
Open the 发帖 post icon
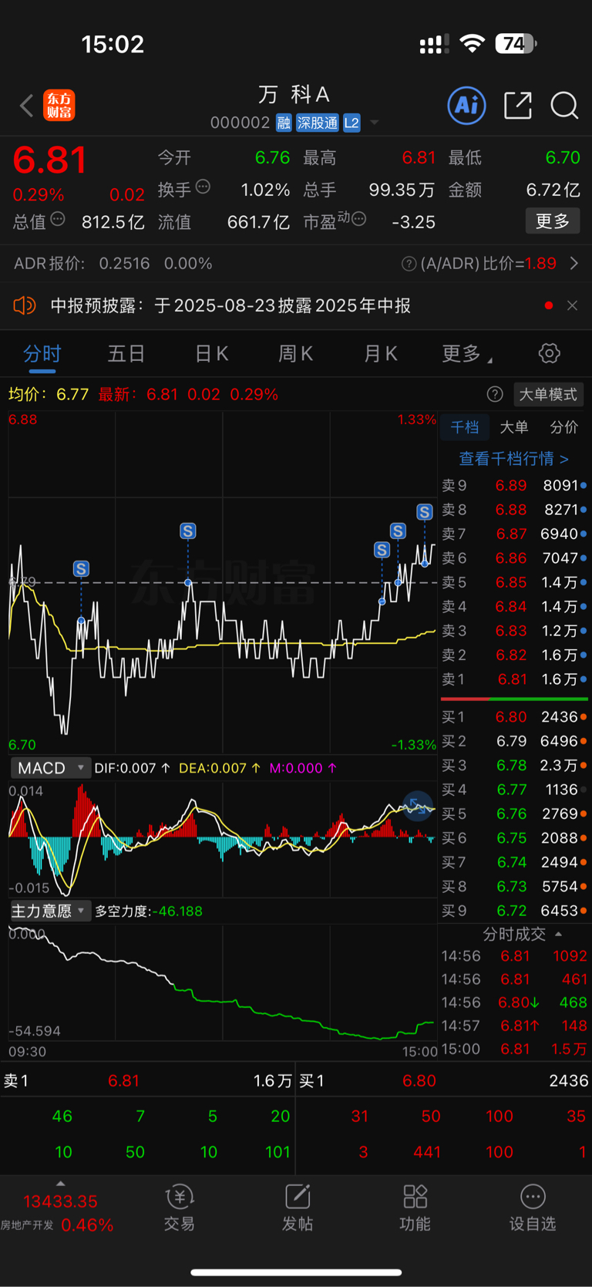[298, 1208]
